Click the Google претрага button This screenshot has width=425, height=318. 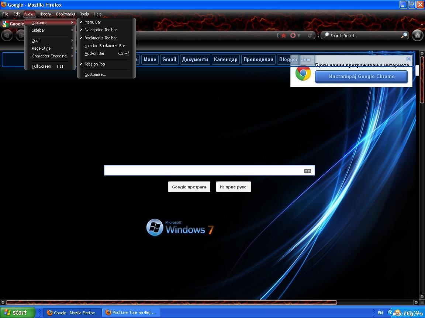[189, 187]
